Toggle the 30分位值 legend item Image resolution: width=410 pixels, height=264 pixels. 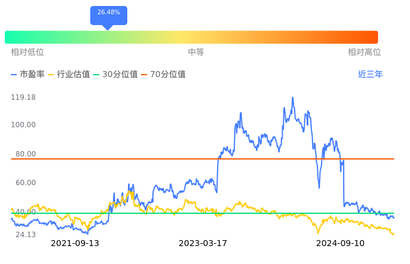[x=115, y=75]
